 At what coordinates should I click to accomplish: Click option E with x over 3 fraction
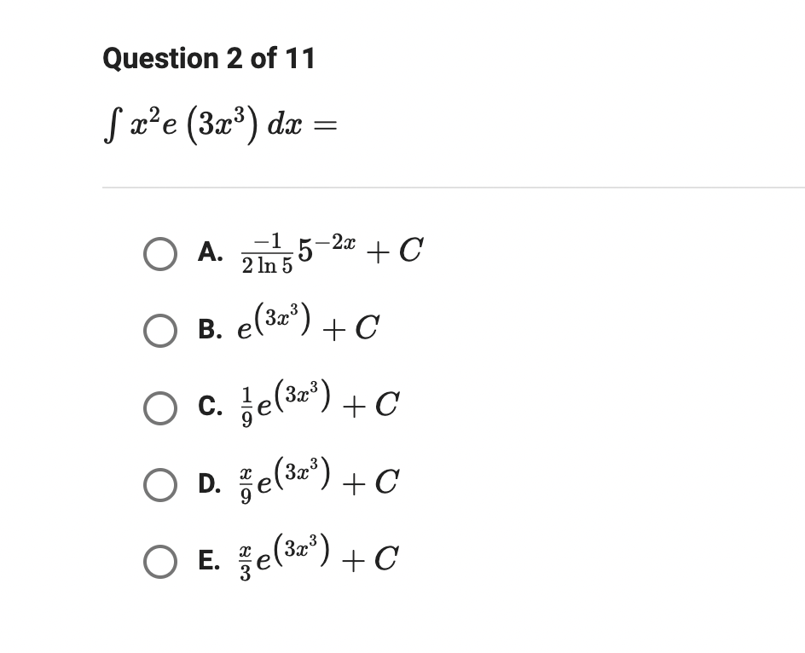[316, 557]
